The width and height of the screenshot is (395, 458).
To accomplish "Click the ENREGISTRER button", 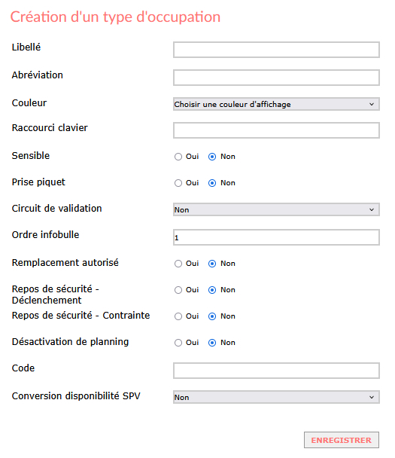I will (342, 440).
